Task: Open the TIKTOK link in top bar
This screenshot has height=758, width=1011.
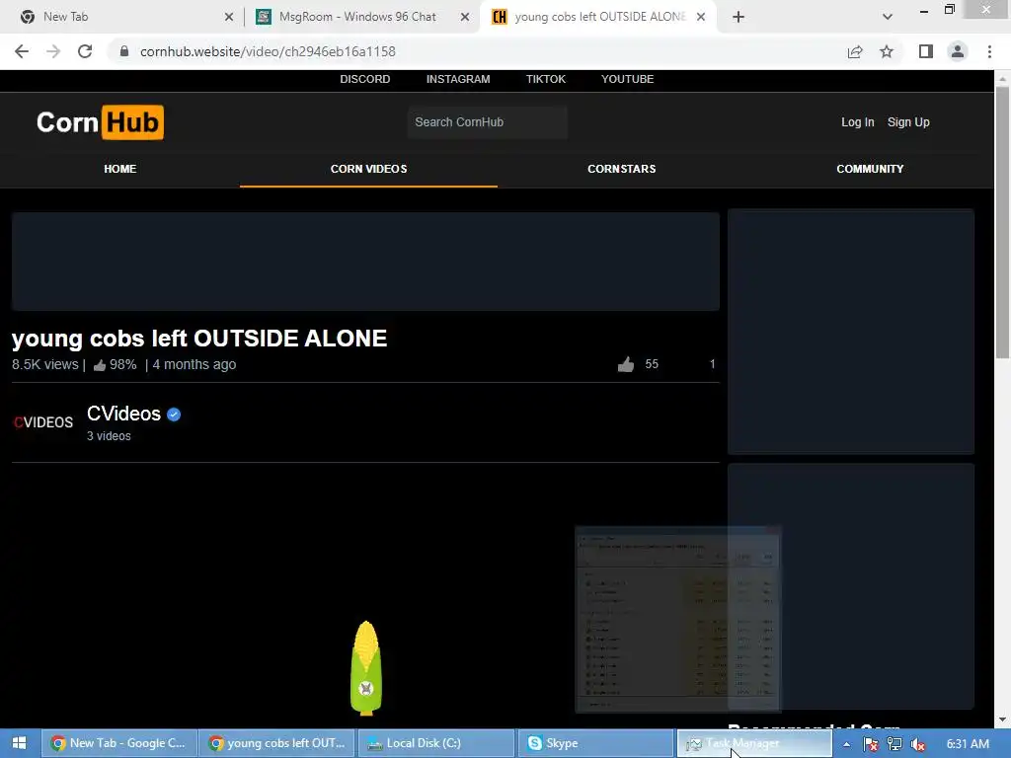Action: (545, 79)
